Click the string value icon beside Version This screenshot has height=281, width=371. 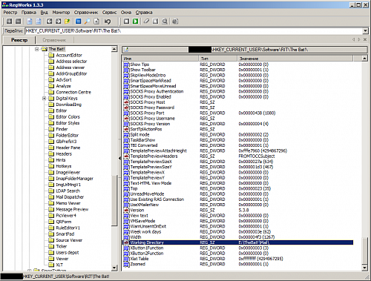(126, 210)
